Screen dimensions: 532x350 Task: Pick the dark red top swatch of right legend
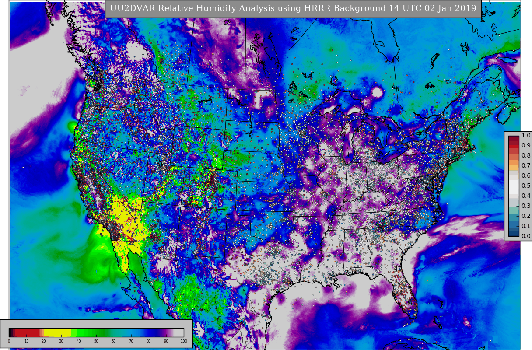click(x=514, y=139)
